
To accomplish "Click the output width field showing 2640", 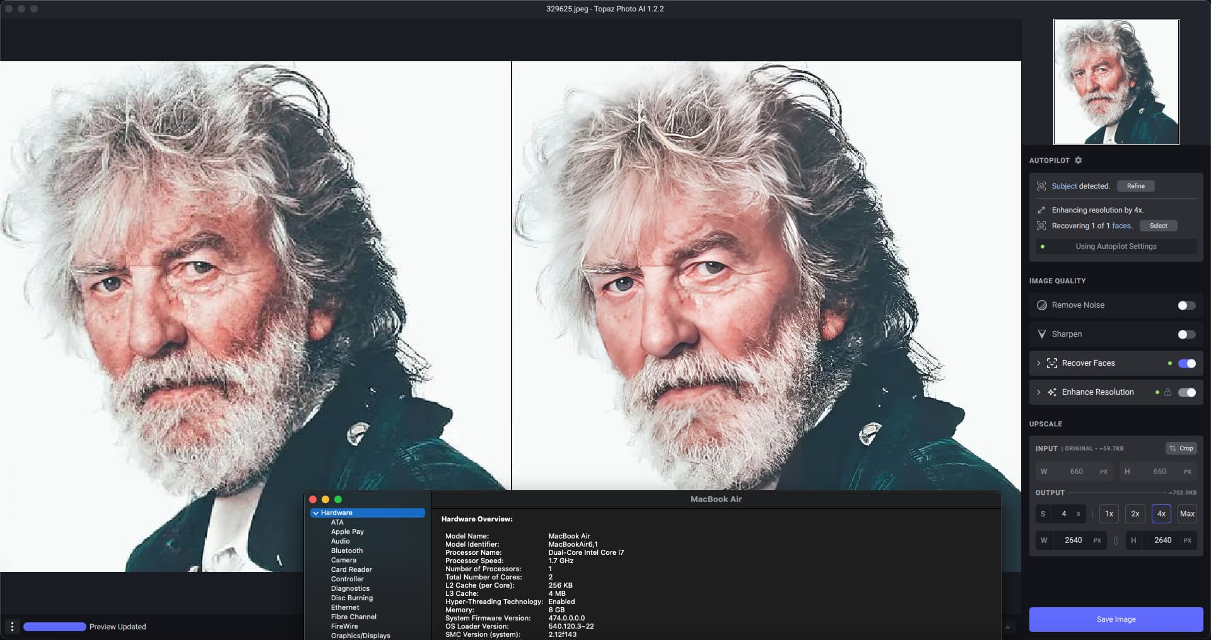I will 1073,540.
